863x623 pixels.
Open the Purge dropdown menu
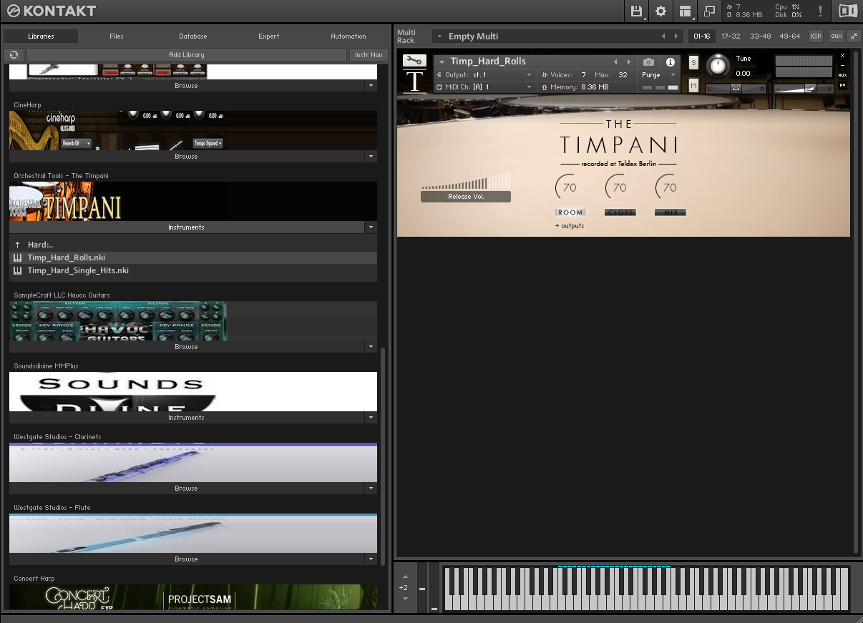pyautogui.click(x=673, y=74)
